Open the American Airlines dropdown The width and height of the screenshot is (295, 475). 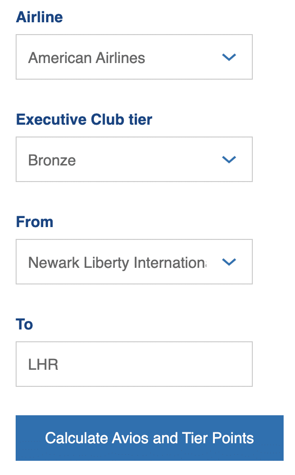[x=134, y=57]
